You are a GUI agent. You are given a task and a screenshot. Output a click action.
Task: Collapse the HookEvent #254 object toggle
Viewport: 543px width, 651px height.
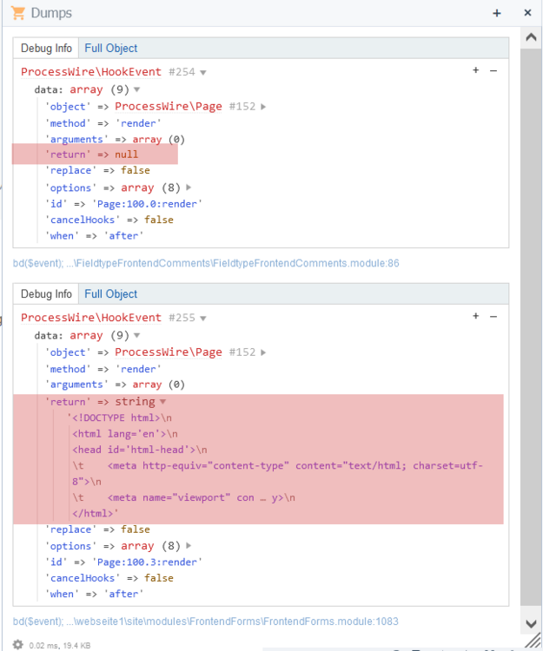coord(202,73)
